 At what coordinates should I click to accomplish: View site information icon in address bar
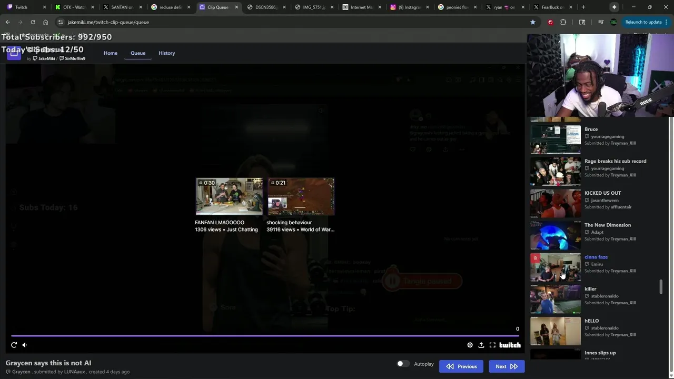click(61, 22)
